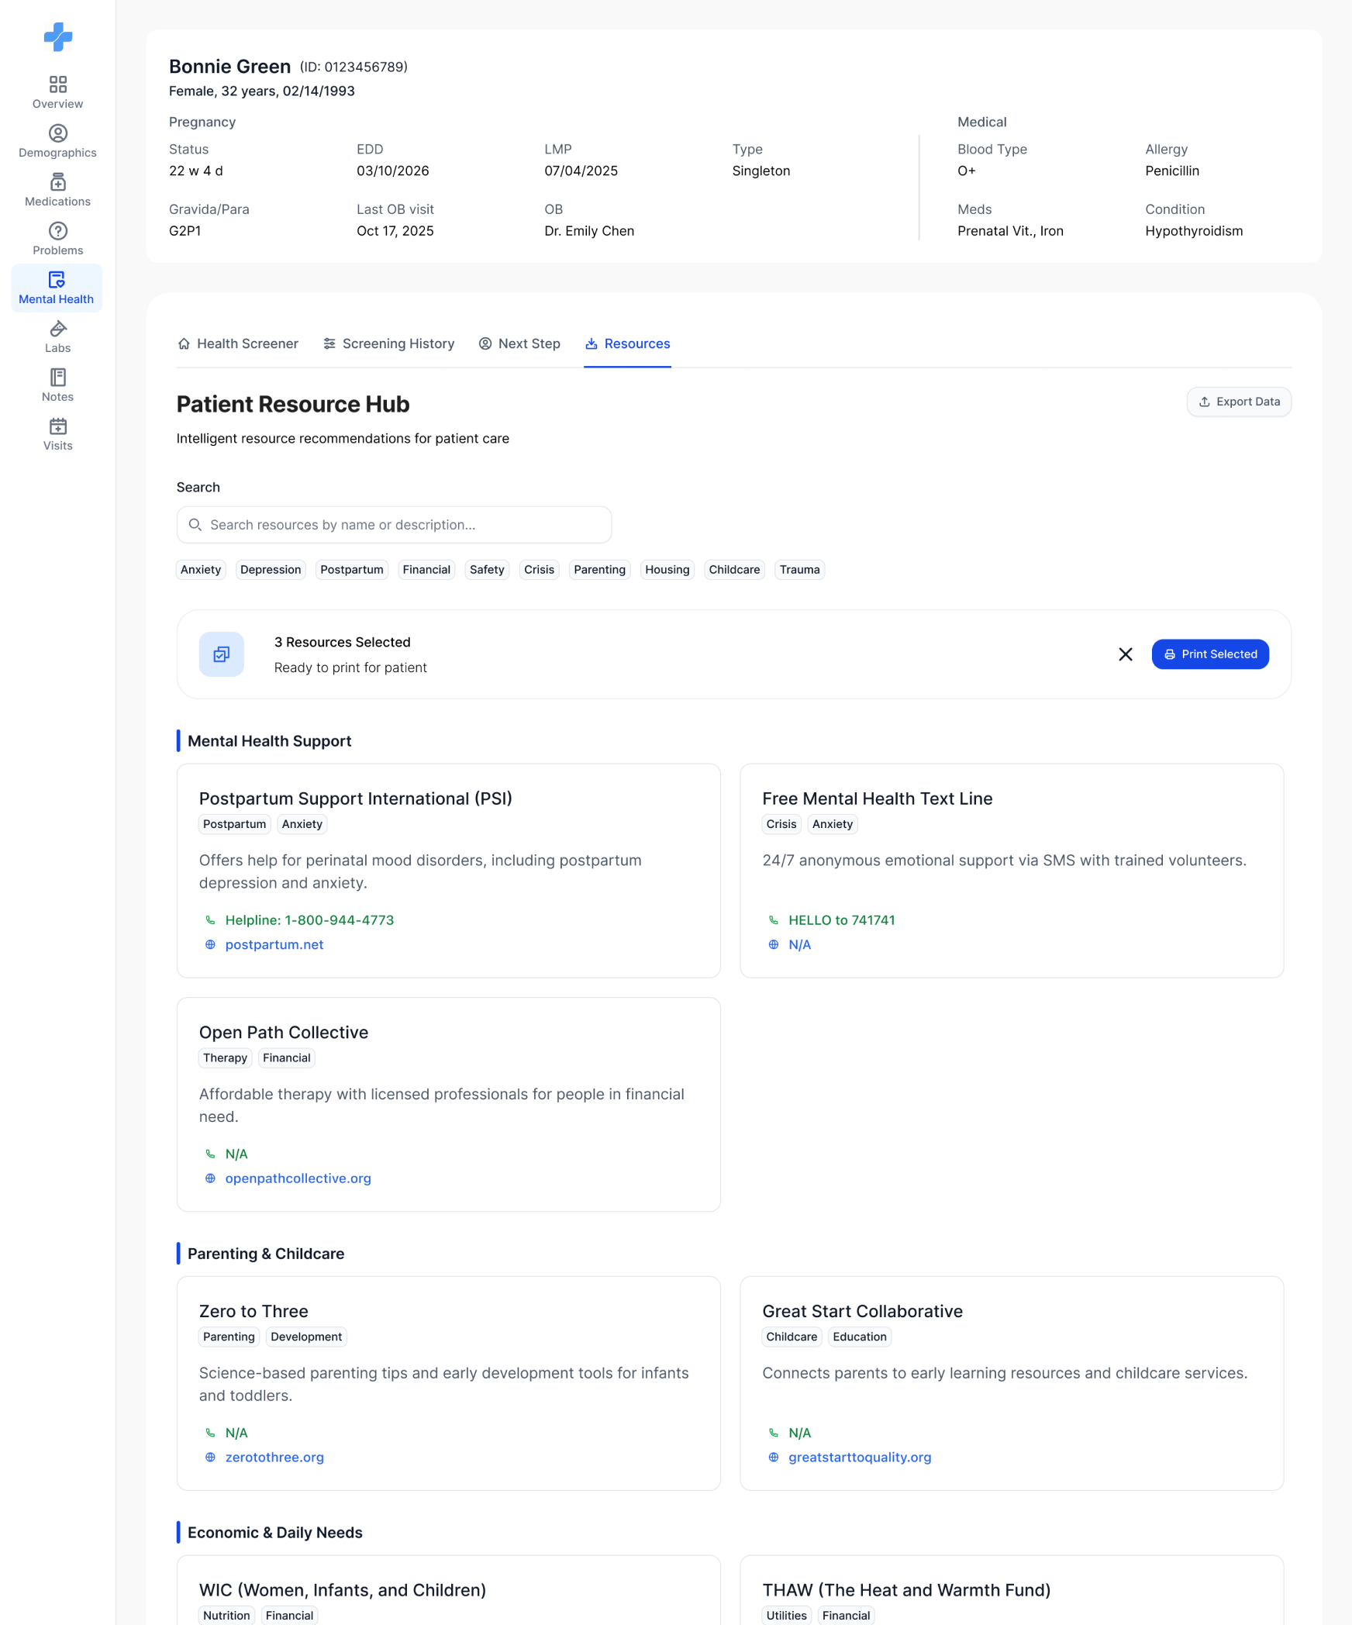Open the Problems sidebar section
This screenshot has width=1352, height=1625.
(57, 239)
